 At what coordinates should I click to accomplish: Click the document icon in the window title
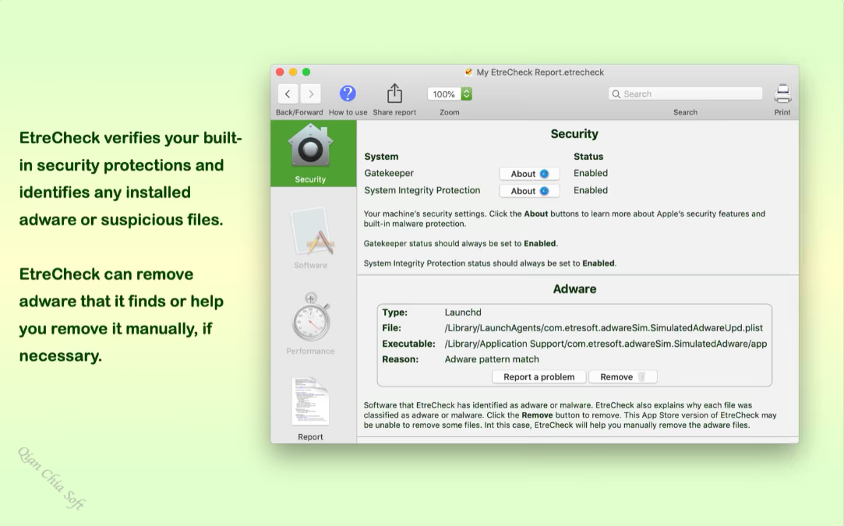[468, 72]
